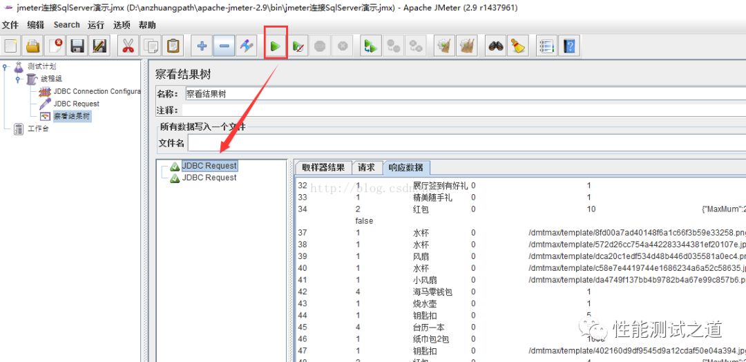This screenshot has width=746, height=362.
Task: Open the Search menu
Action: point(66,25)
